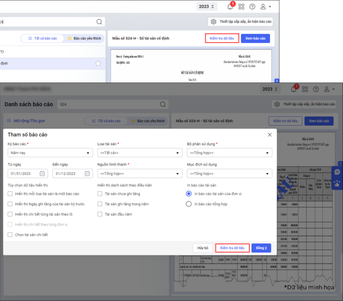Click Mở rộng/Thu gọn link
The width and height of the screenshot is (343, 301).
[29, 120]
